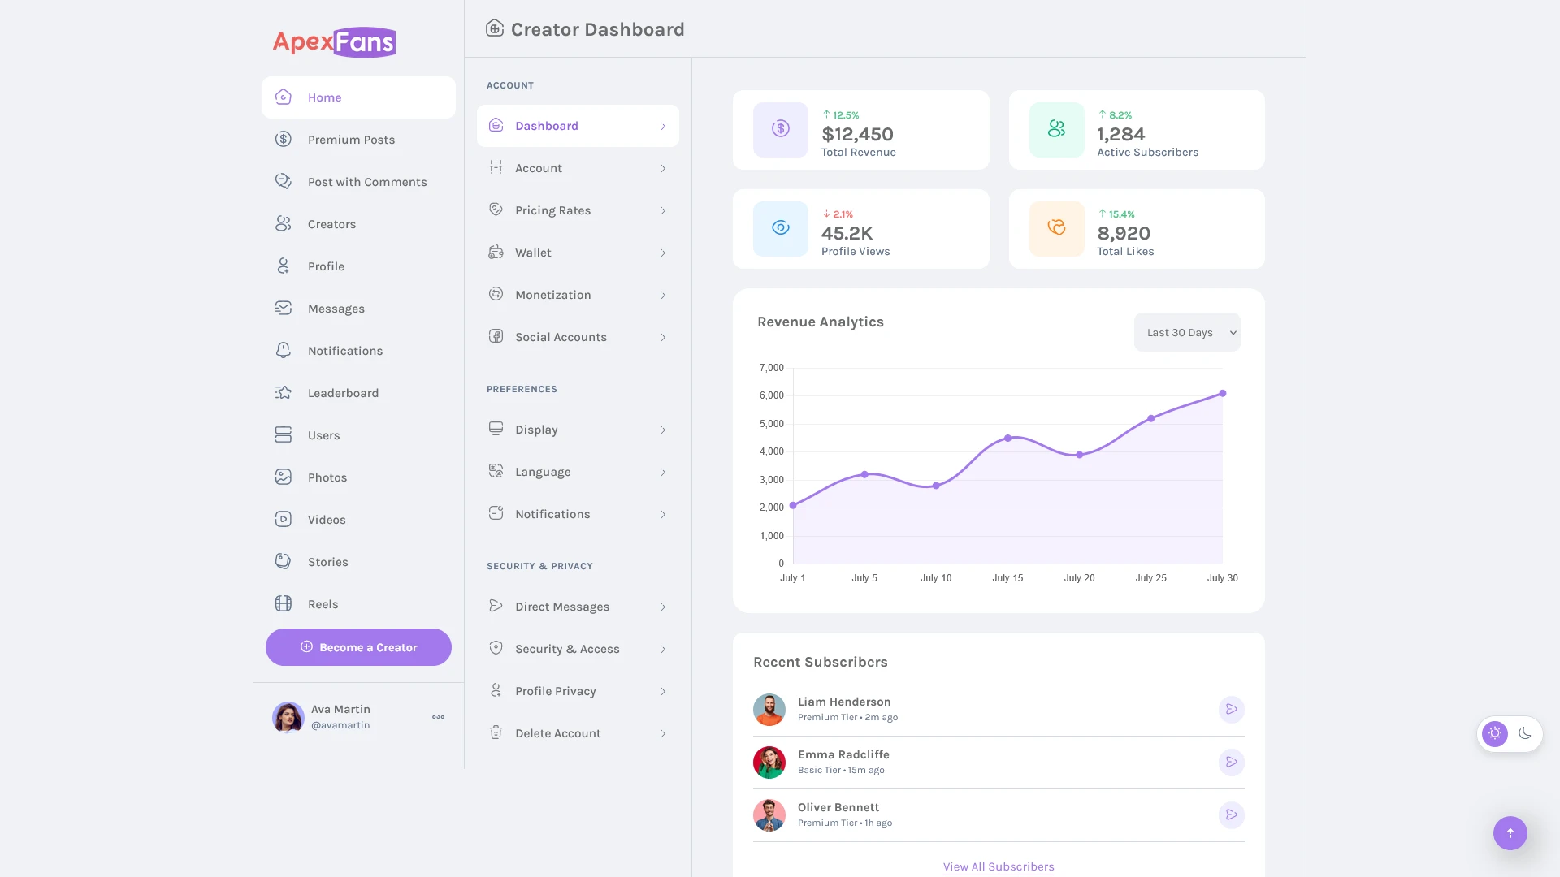Click the Post with Comments icon
1560x877 pixels.
click(x=283, y=182)
